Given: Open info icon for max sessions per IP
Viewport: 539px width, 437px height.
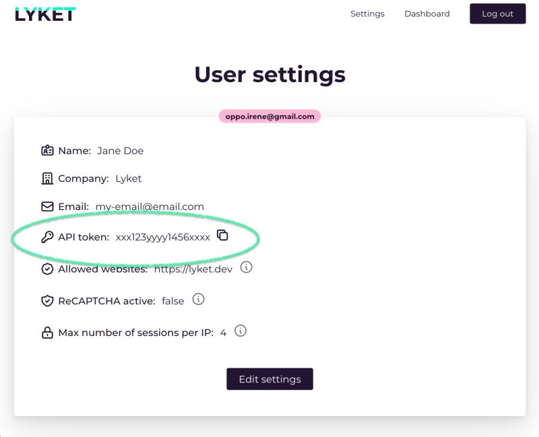Looking at the screenshot, I should pos(241,331).
